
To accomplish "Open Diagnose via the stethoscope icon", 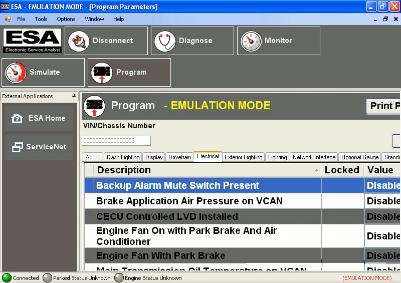I will click(165, 41).
